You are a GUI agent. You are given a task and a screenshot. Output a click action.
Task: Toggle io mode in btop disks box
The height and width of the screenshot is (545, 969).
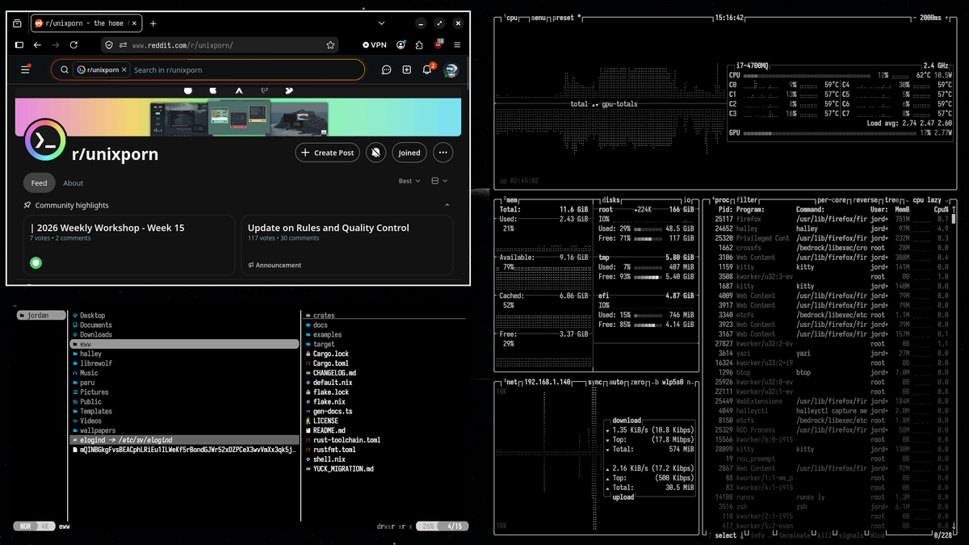point(687,199)
